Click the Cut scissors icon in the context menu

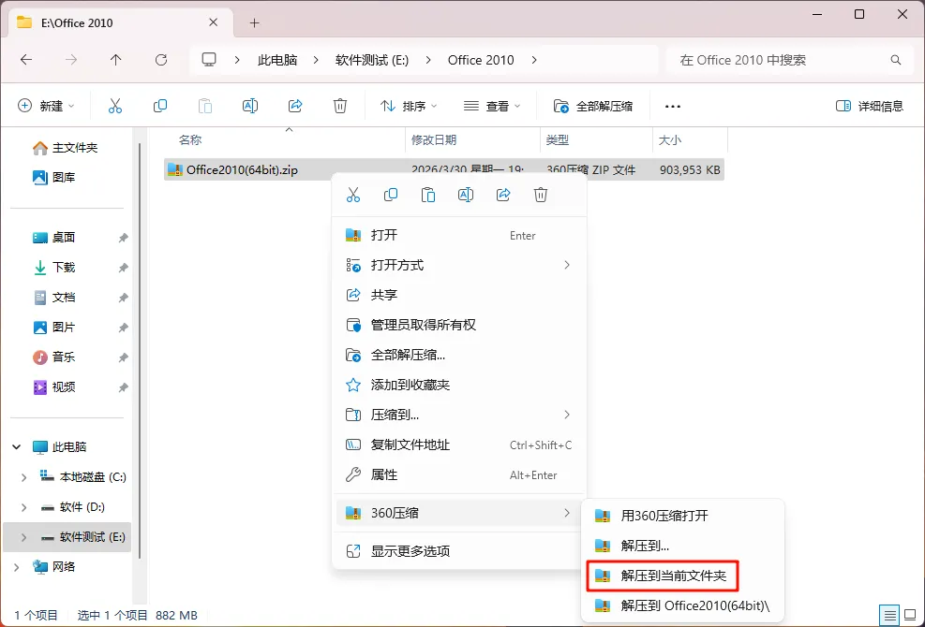352,195
